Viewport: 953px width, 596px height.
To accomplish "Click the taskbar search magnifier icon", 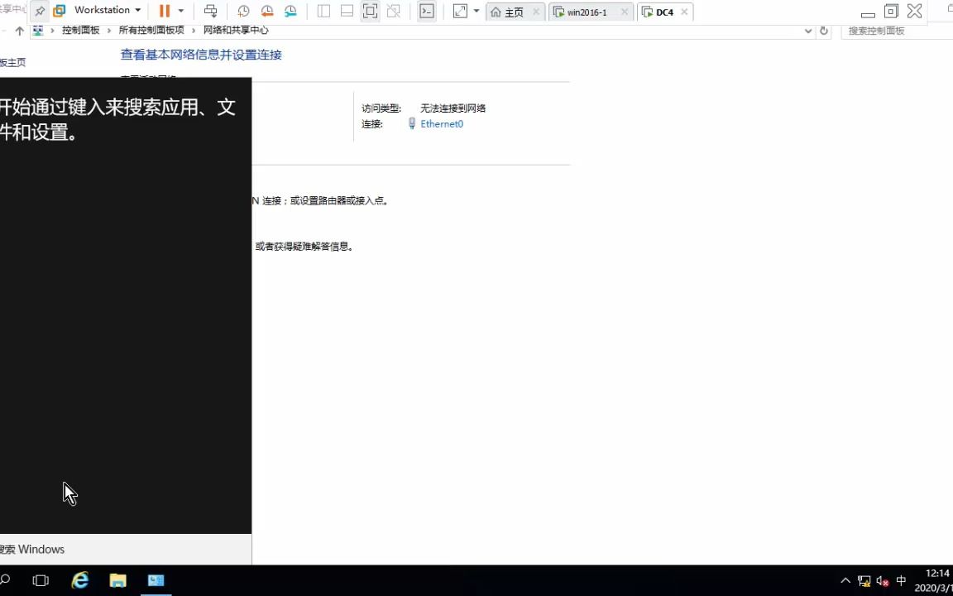I will 5,579.
